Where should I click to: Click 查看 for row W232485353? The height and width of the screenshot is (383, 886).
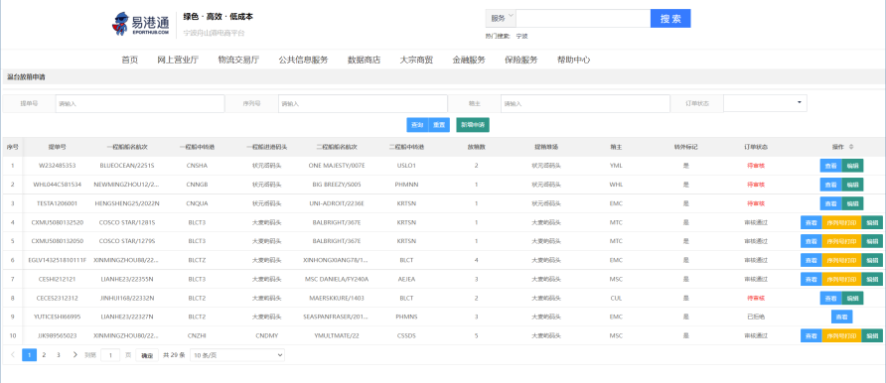tap(831, 166)
